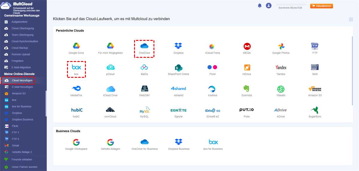359x171 pixels.
Task: Select the hubiC cloud
Action: coord(76,112)
